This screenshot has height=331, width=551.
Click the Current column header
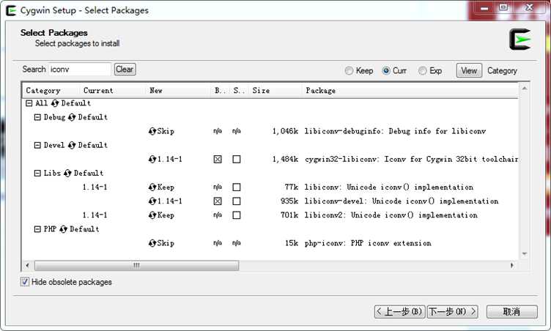[112, 90]
